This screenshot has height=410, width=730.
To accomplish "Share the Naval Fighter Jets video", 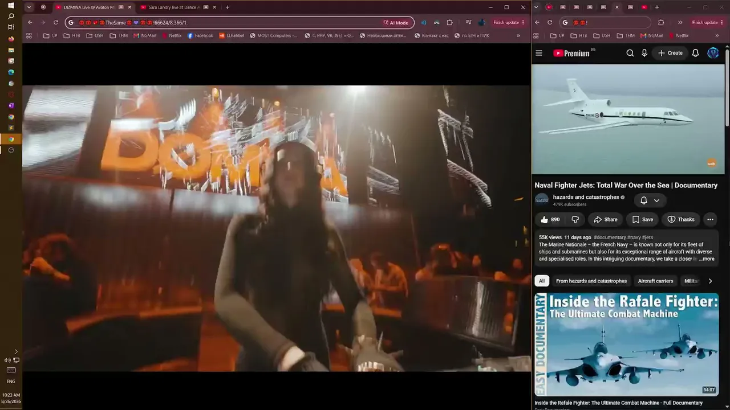I will click(606, 219).
